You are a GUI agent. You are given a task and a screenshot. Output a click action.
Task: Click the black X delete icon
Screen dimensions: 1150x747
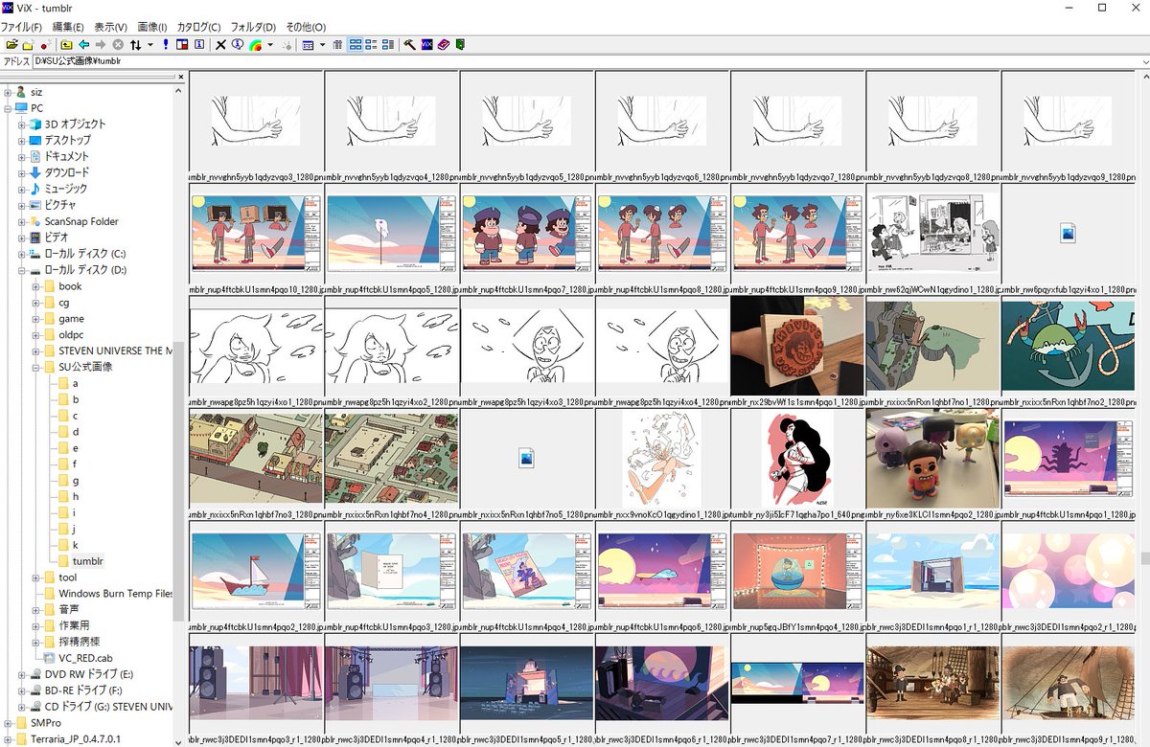pyautogui.click(x=220, y=44)
